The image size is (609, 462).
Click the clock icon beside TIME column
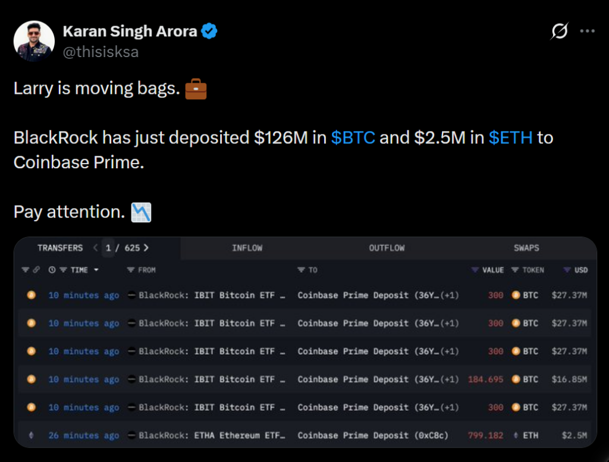(x=52, y=270)
